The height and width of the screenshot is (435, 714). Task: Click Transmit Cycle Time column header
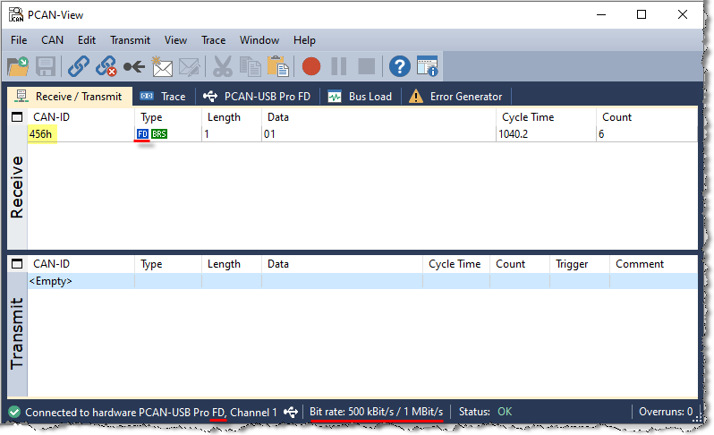click(456, 264)
